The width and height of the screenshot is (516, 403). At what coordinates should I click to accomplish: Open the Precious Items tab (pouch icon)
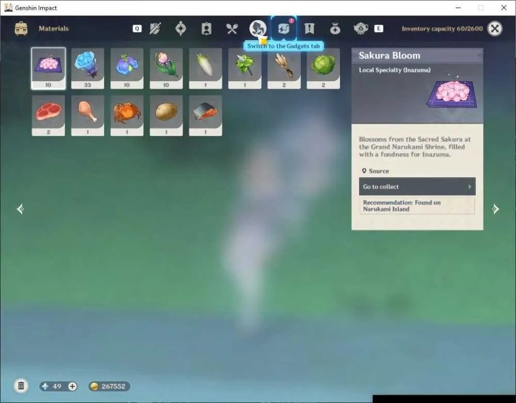(335, 28)
